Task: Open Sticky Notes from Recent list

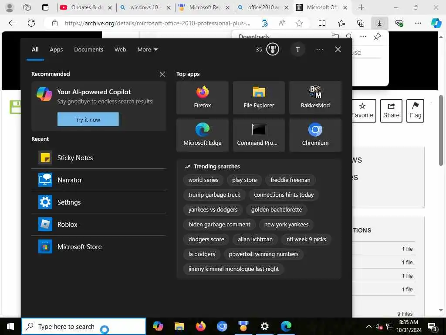Action: 99,158
